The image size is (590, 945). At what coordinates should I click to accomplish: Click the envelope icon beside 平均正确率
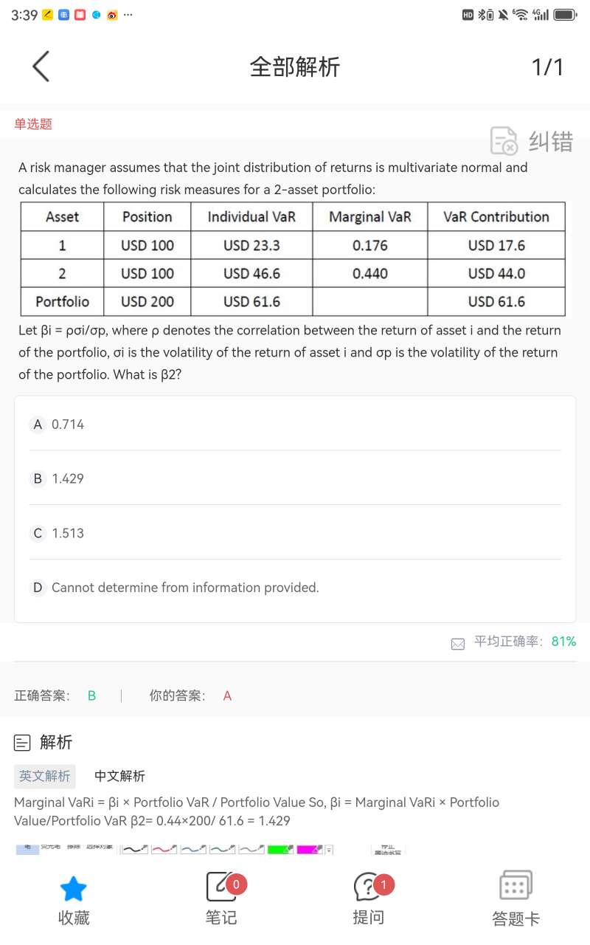coord(458,643)
